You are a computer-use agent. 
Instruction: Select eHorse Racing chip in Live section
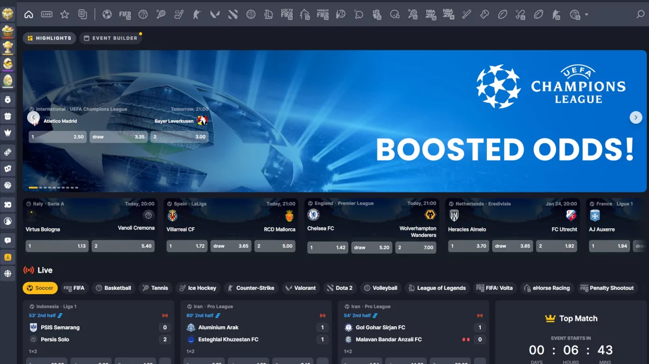point(546,288)
